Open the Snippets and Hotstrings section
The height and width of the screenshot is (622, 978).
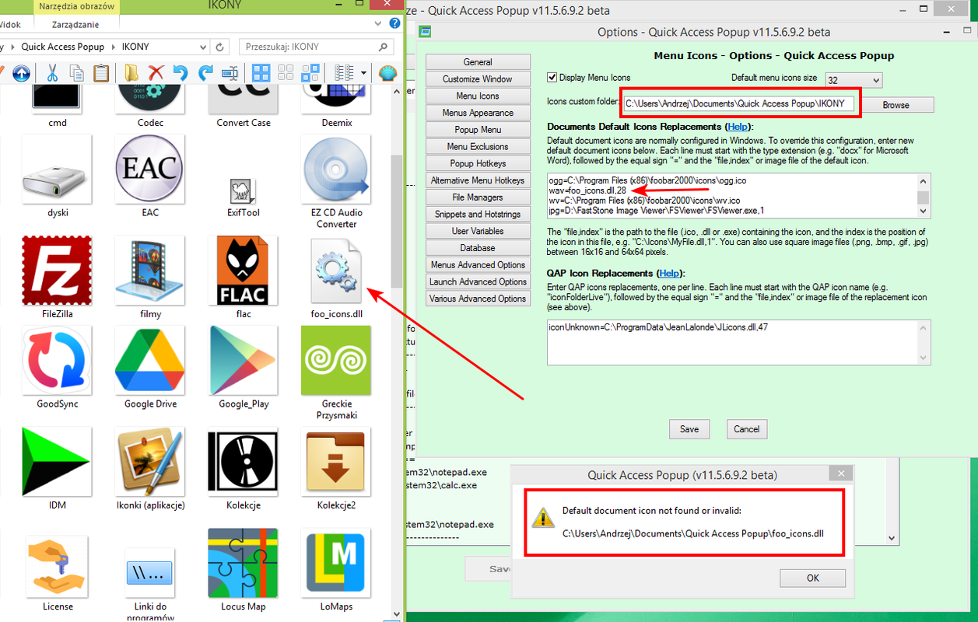(478, 215)
